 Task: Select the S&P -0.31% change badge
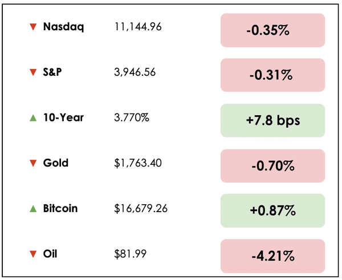pos(272,76)
